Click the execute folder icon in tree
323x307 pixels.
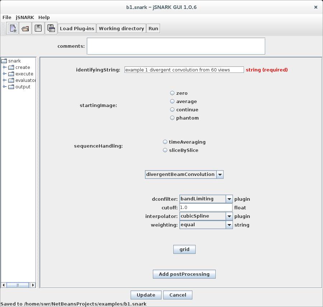[11, 74]
